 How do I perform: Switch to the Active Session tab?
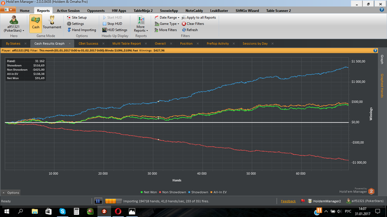pyautogui.click(x=68, y=10)
